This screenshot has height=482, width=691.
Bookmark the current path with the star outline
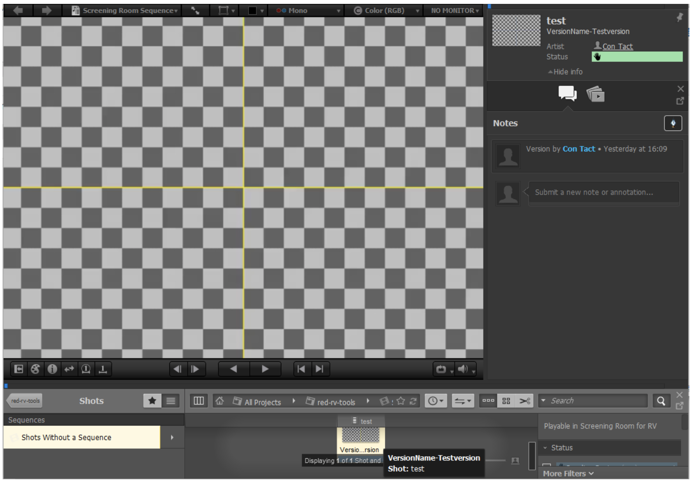[x=400, y=401]
